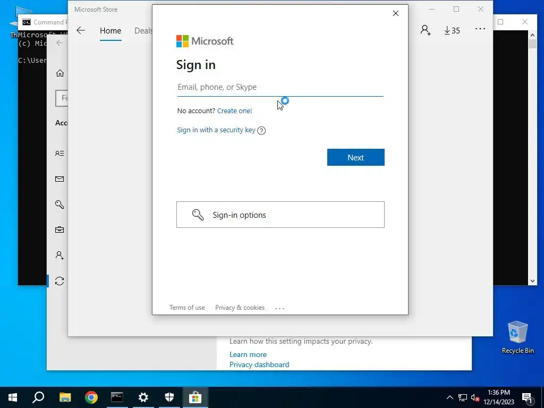Switch to Microsoft Store on taskbar
Viewport: 544px width, 408px height.
tap(195, 397)
